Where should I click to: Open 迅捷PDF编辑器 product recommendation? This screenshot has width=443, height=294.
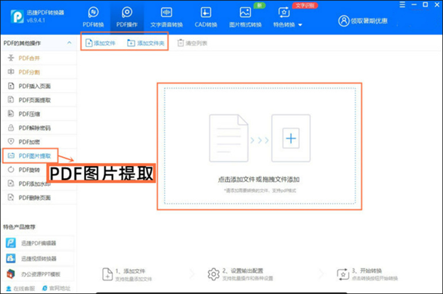tap(37, 243)
